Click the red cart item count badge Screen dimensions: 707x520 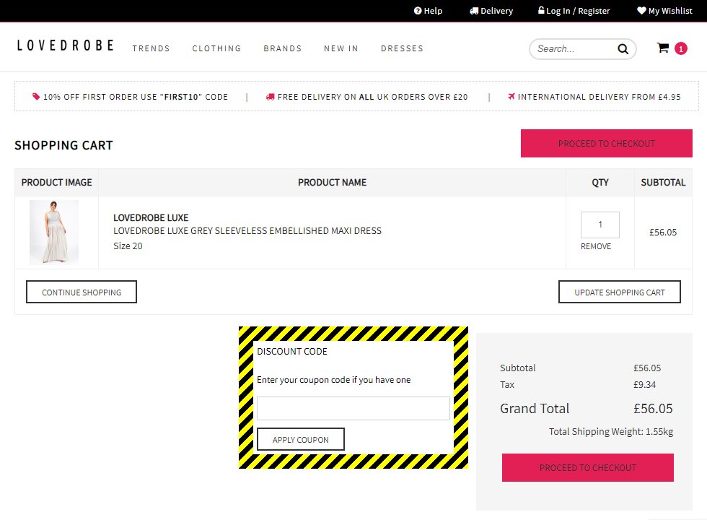[x=680, y=48]
